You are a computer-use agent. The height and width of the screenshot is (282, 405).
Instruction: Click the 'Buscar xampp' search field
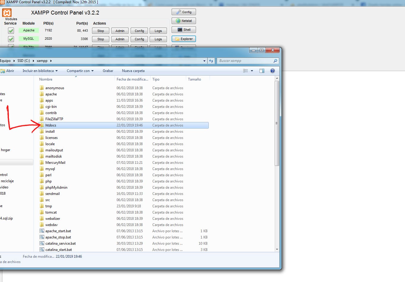245,61
